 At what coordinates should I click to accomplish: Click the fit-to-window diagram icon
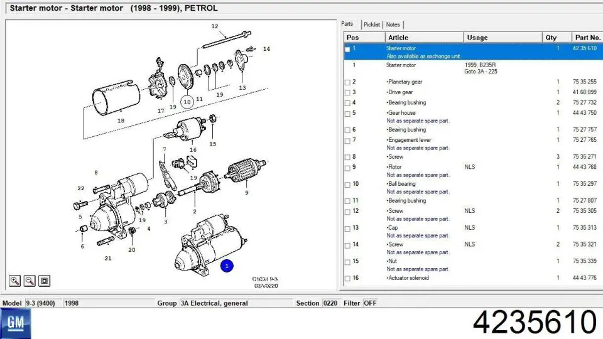click(x=44, y=281)
